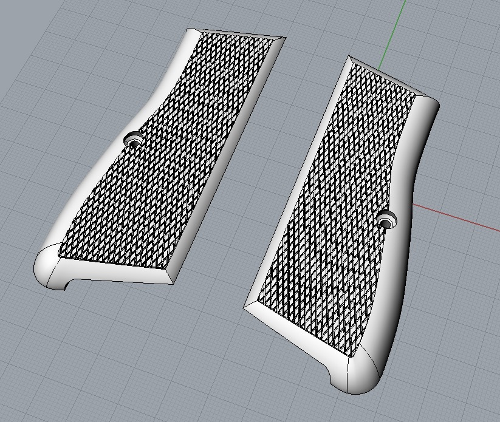Select the right grip panel's checkered surface
This screenshot has height=422, width=500.
tap(337, 210)
